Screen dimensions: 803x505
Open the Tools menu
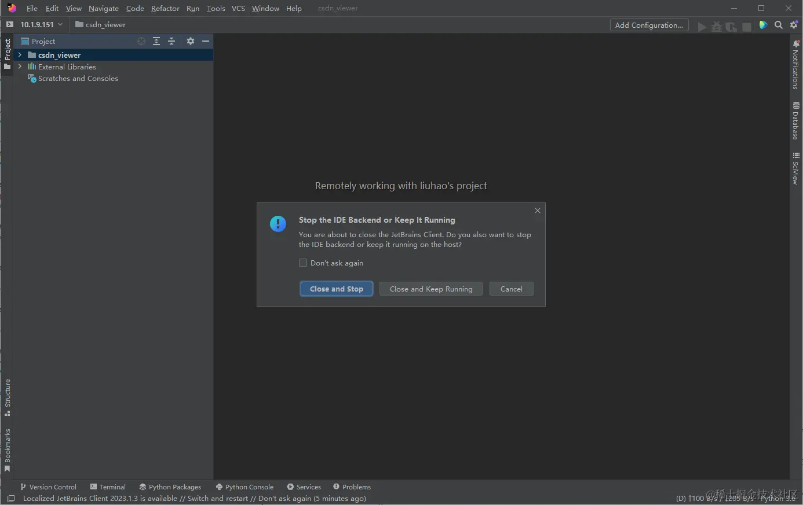pyautogui.click(x=216, y=8)
